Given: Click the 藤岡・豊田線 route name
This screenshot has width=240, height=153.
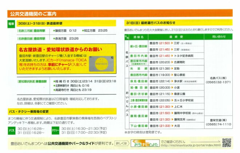Looking at the screenshot, I should point(139,116).
